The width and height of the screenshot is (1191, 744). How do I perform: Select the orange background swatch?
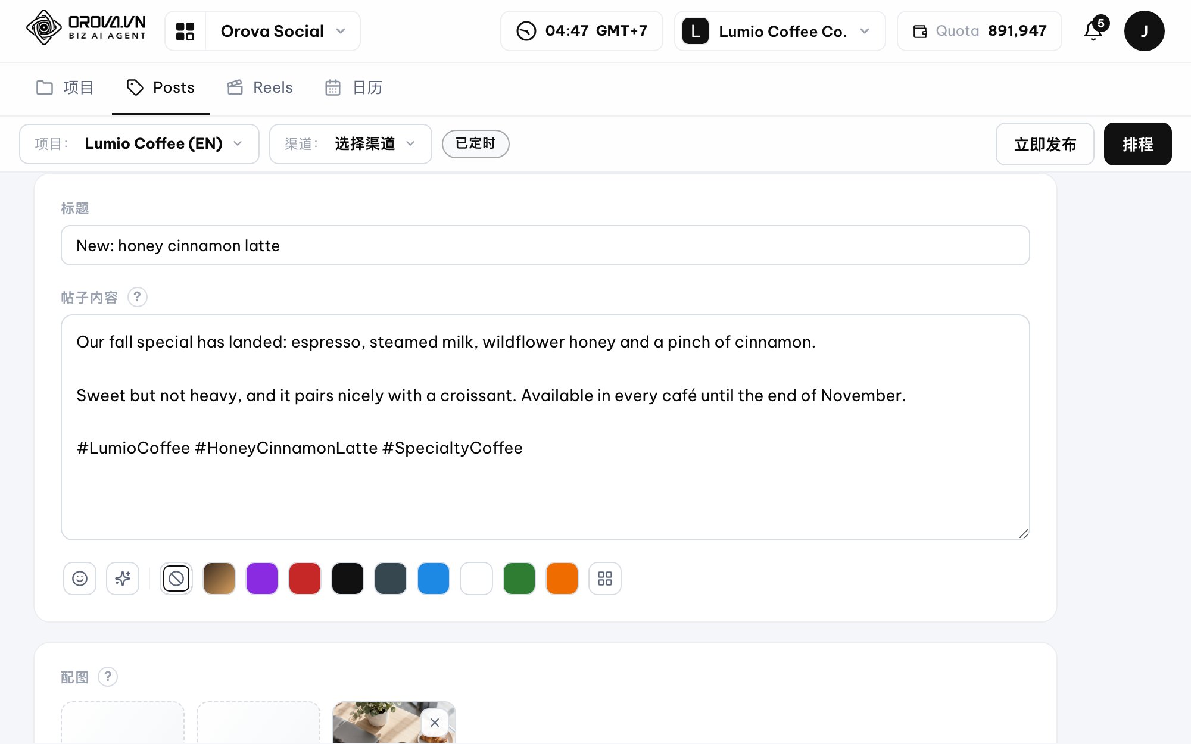click(x=562, y=579)
